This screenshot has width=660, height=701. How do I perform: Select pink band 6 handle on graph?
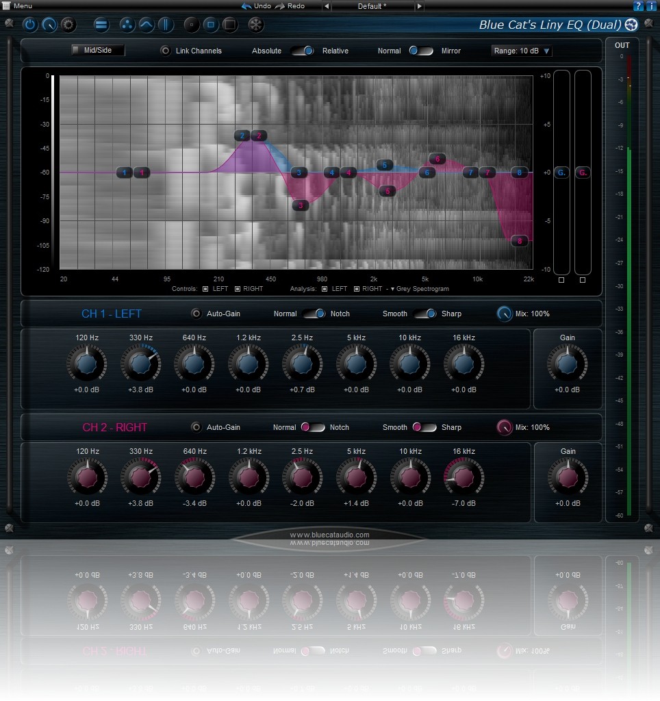[437, 159]
